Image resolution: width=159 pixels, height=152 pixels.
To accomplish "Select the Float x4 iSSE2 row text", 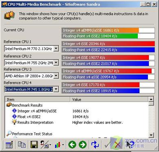I will click(x=29, y=117).
